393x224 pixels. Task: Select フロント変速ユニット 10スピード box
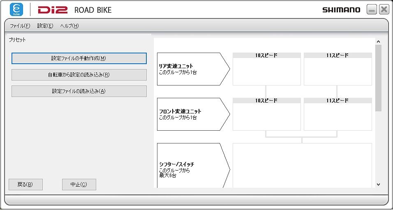pyautogui.click(x=267, y=114)
